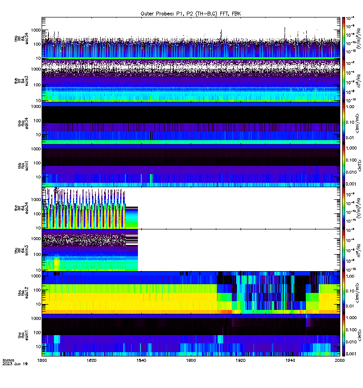Click the '10' y-axis tick of thb fbk edc34 panel

pos(39,135)
